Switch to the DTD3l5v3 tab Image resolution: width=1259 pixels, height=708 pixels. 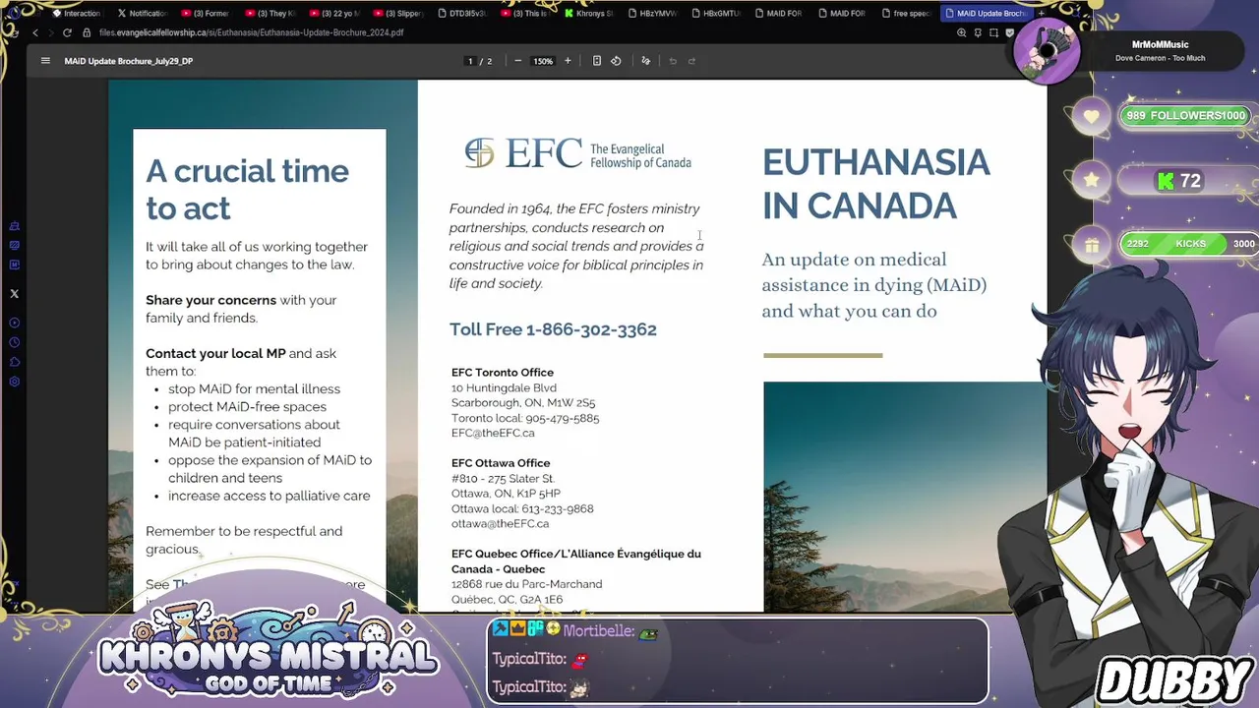(x=461, y=14)
